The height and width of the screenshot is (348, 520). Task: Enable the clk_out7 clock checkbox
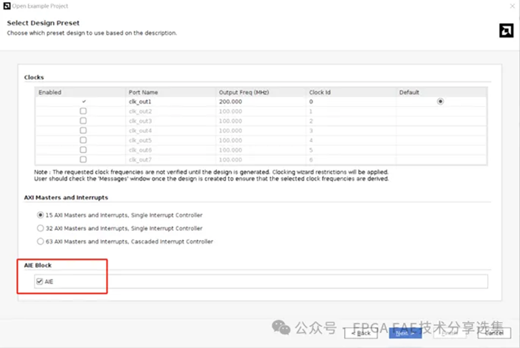point(83,159)
